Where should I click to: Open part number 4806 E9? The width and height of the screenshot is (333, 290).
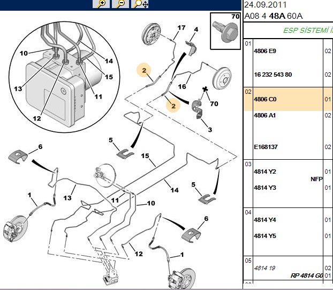pos(265,51)
